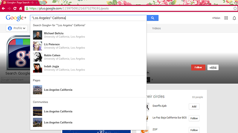The height and width of the screenshot is (133, 238).
Task: Open the notifications bell
Action: coord(234,18)
